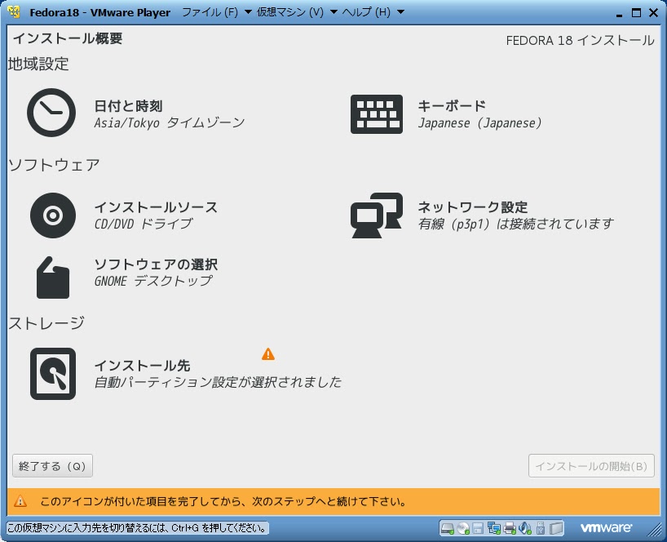Open the インストールソース disc icon
The width and height of the screenshot is (667, 542).
[53, 215]
